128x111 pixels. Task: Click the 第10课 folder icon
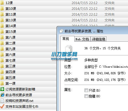(2, 9)
